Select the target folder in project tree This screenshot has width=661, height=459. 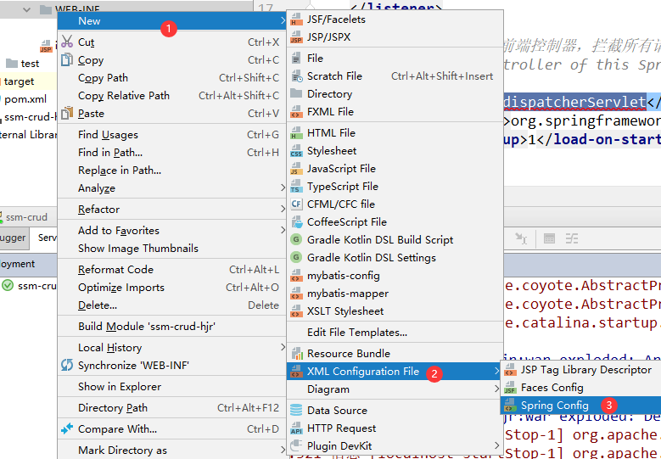(19, 81)
